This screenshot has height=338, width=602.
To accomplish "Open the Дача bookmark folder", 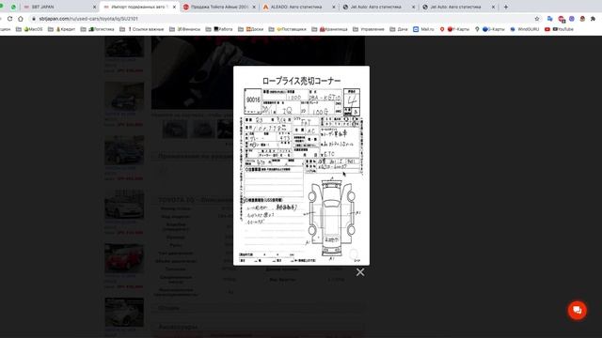I will [399, 29].
